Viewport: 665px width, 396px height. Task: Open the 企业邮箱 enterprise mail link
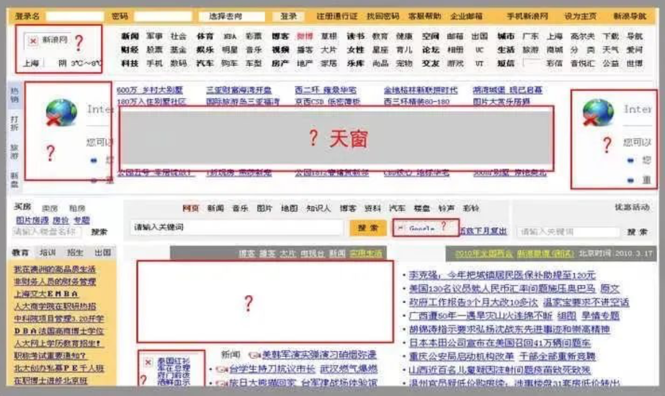coord(466,16)
